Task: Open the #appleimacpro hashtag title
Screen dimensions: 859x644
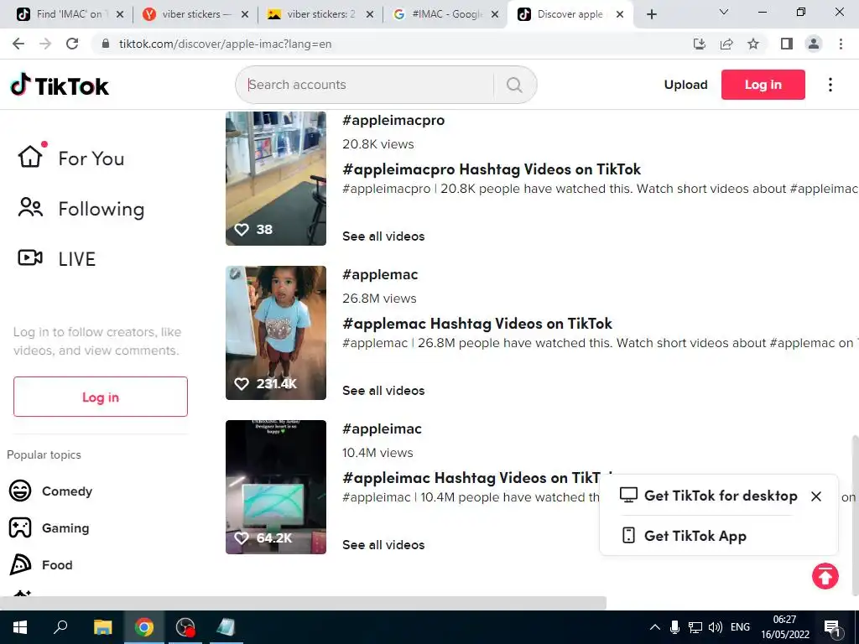Action: (393, 121)
